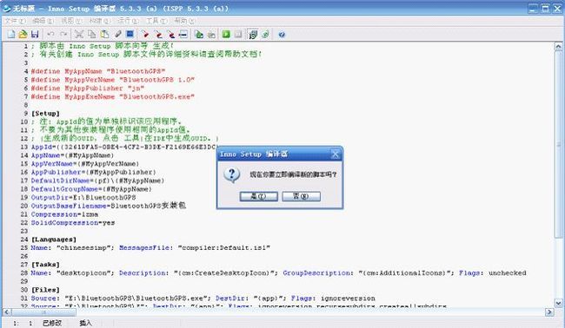Click the horizontal scrollbar thumb
The height and width of the screenshot is (328, 565).
pos(44,312)
